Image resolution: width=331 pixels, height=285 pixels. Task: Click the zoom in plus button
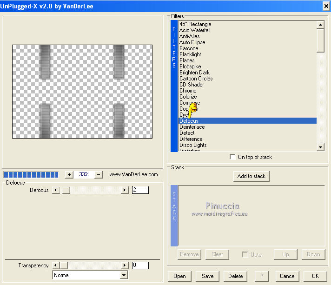[69, 175]
